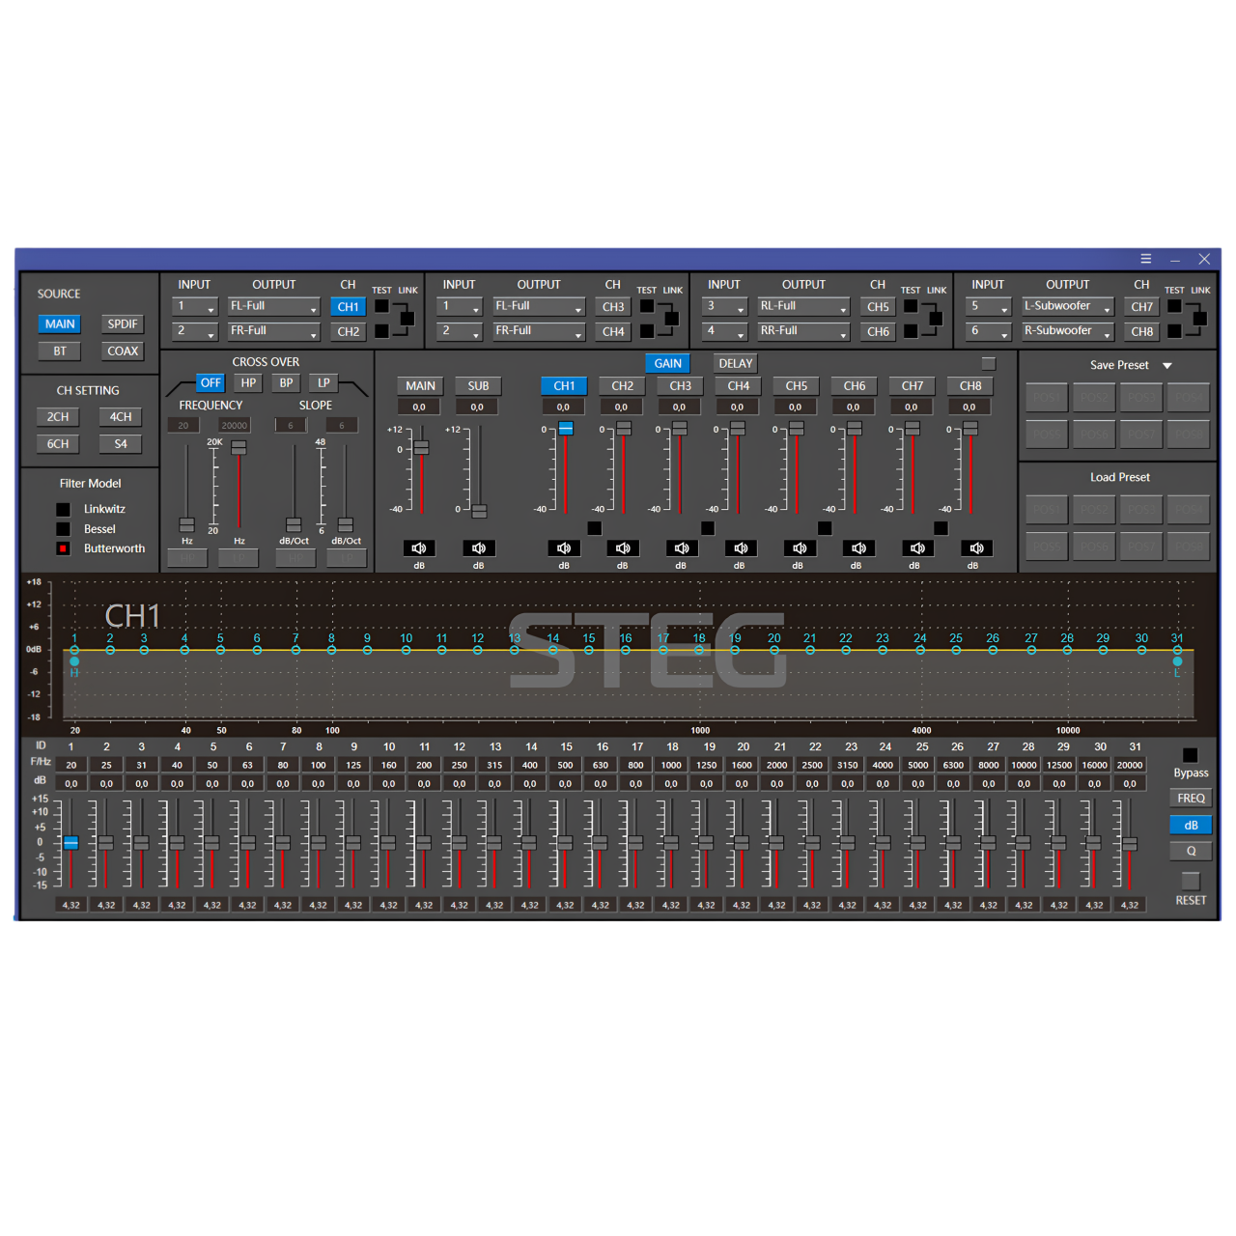
Task: Open the FR-Full output dropdown for CH2
Action: click(273, 331)
